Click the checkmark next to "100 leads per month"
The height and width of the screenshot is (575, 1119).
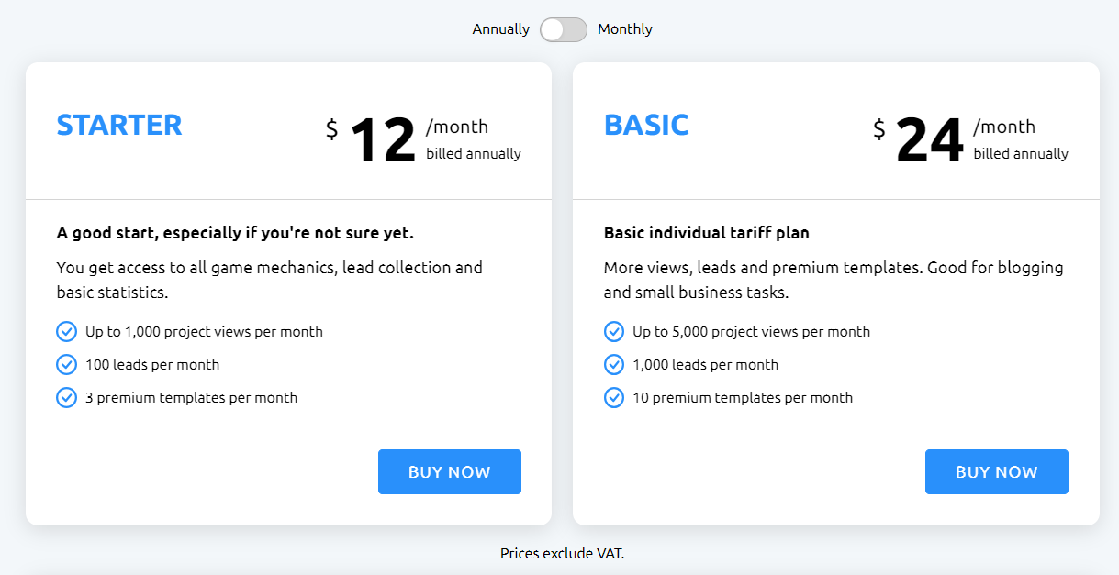pyautogui.click(x=66, y=364)
